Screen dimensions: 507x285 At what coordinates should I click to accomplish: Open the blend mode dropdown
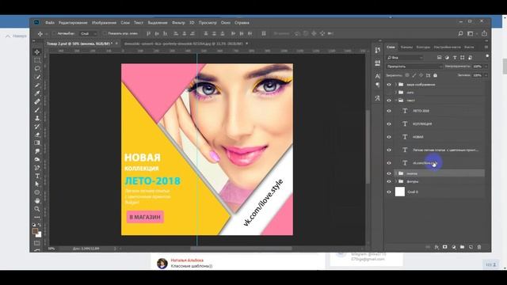point(414,66)
